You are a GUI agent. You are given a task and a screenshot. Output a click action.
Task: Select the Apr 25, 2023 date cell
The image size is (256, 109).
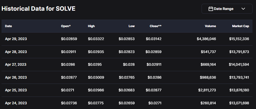[16, 90]
